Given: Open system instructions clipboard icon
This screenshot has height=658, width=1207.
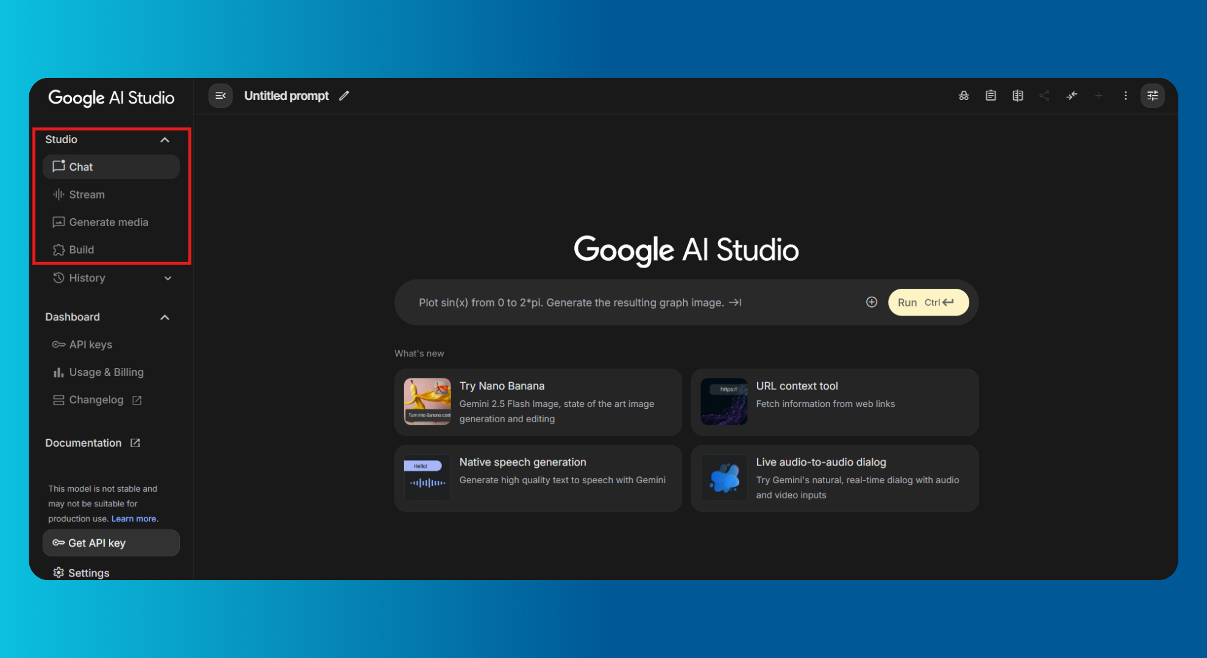Looking at the screenshot, I should coord(991,96).
